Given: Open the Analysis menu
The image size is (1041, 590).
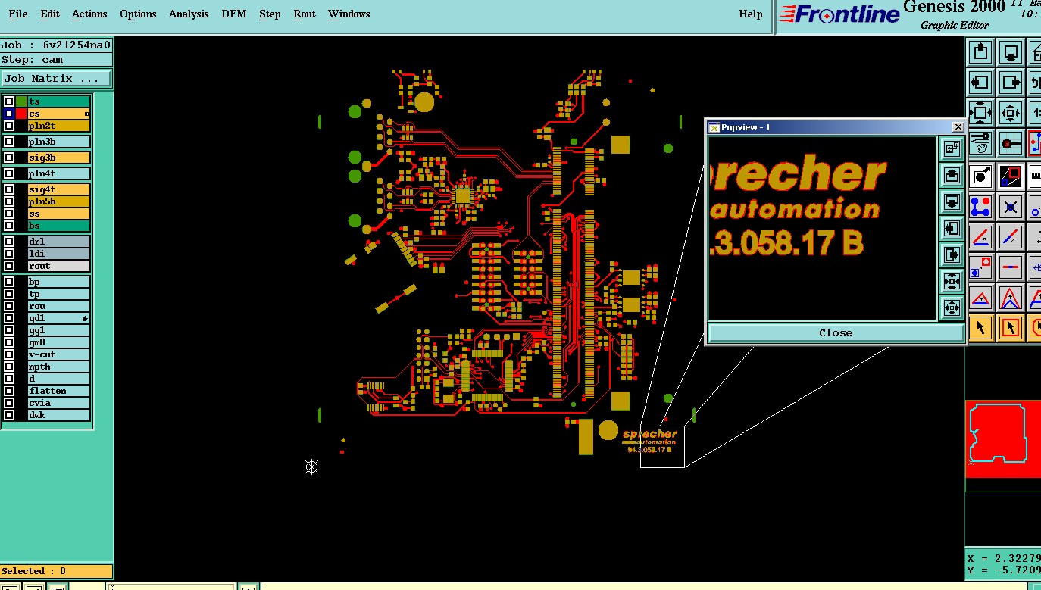Looking at the screenshot, I should (x=189, y=14).
